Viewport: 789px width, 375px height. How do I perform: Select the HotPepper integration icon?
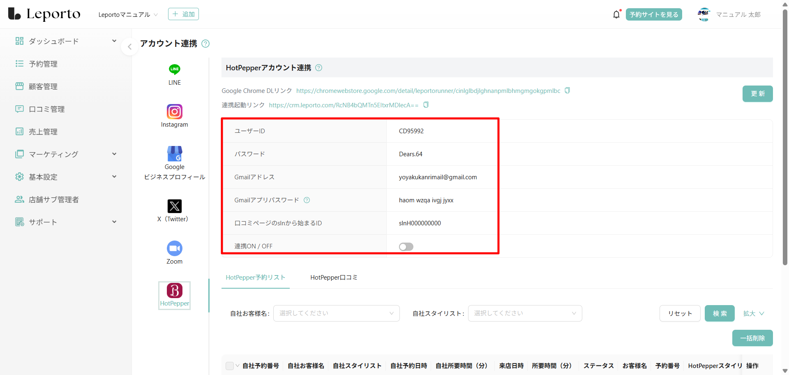[175, 296]
